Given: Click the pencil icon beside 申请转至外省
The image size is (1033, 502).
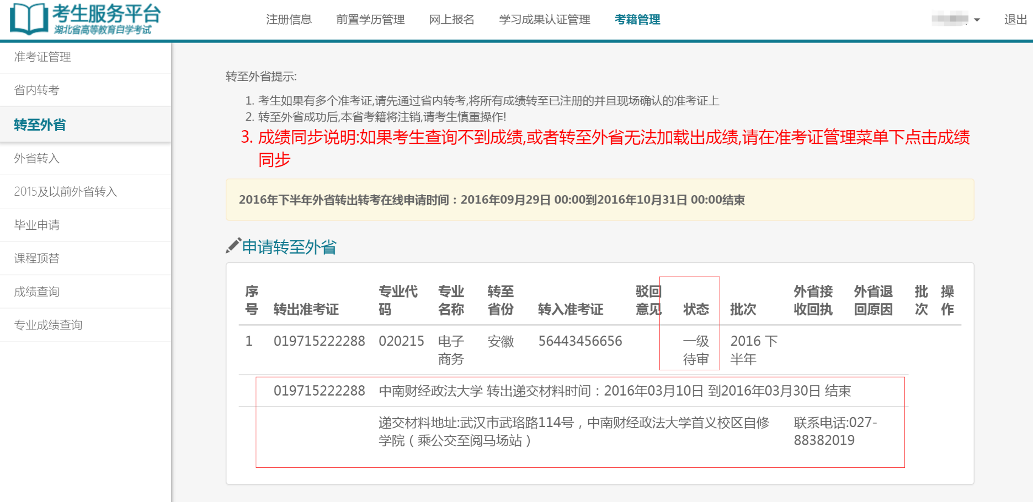Looking at the screenshot, I should [x=233, y=246].
